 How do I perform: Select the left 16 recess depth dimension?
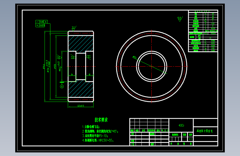(72, 74)
